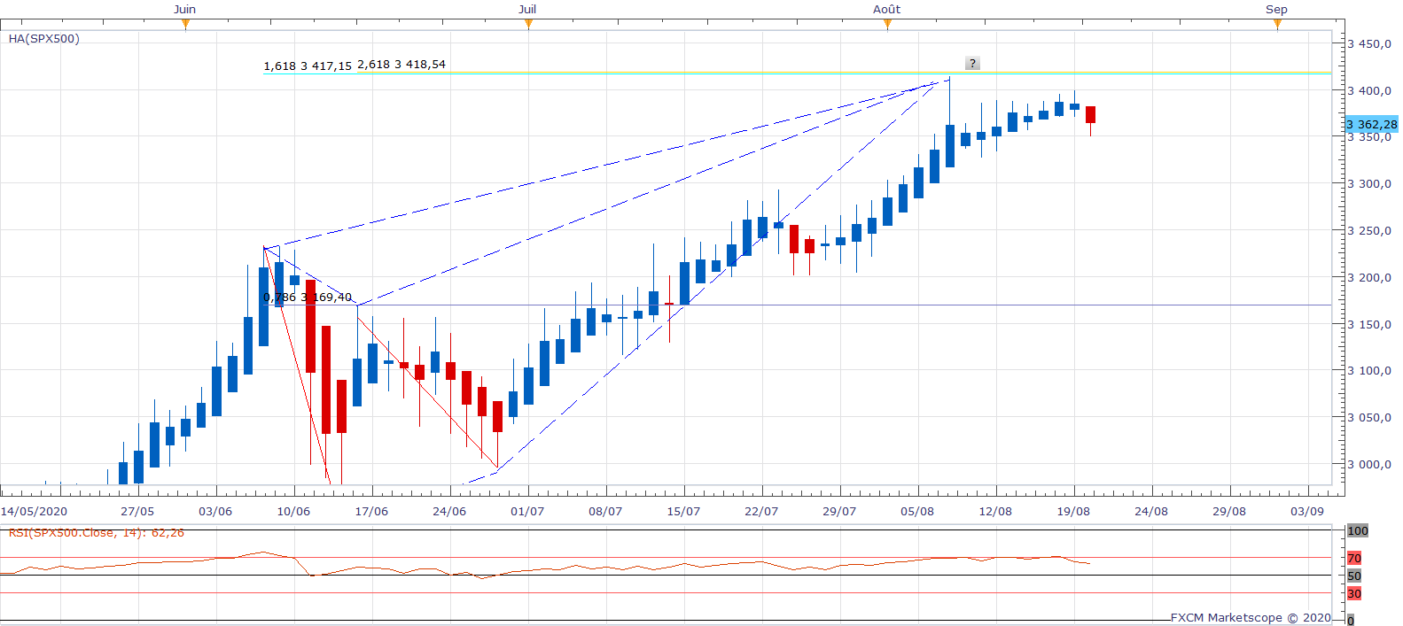The height and width of the screenshot is (626, 1403).
Task: Click the 3 100,0 price axis label
Action: 1369,370
